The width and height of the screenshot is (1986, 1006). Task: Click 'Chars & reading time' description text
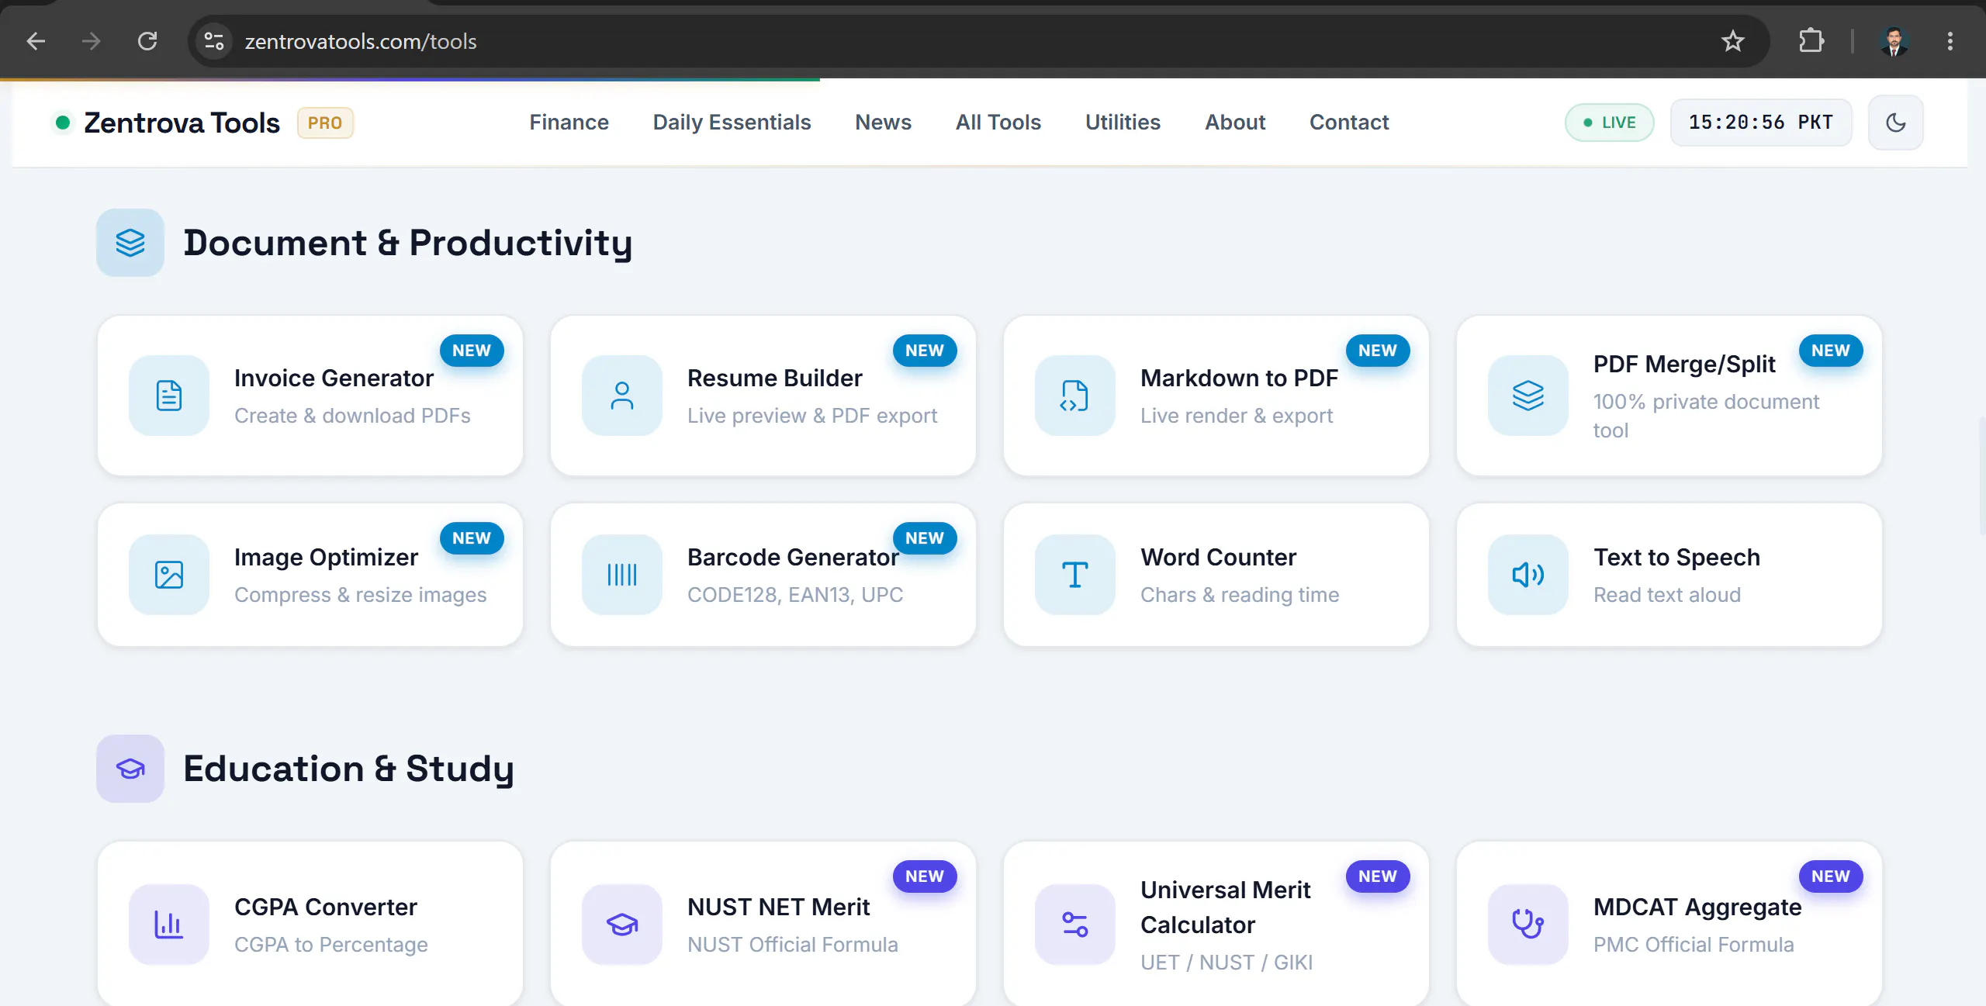pos(1240,595)
